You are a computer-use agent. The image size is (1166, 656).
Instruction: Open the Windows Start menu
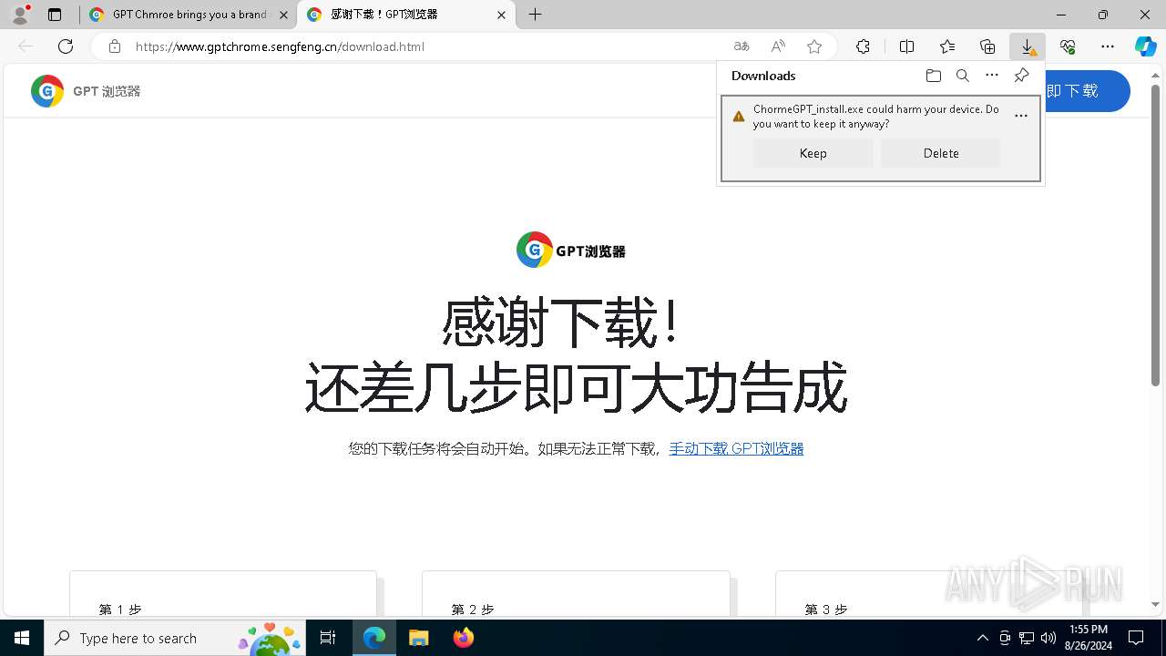22,638
